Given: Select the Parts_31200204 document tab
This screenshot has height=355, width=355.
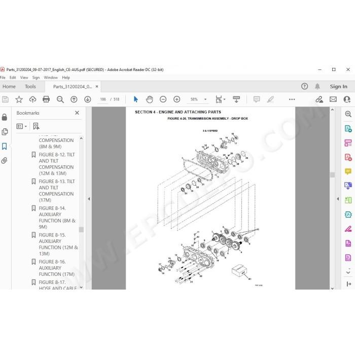Looking at the screenshot, I should point(73,87).
